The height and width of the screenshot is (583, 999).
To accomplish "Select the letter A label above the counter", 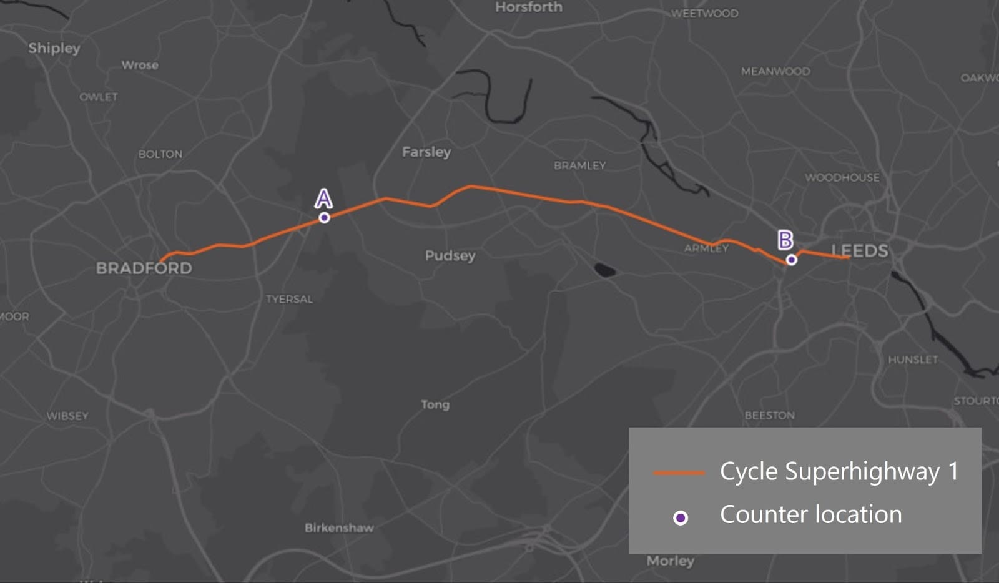I will [323, 198].
